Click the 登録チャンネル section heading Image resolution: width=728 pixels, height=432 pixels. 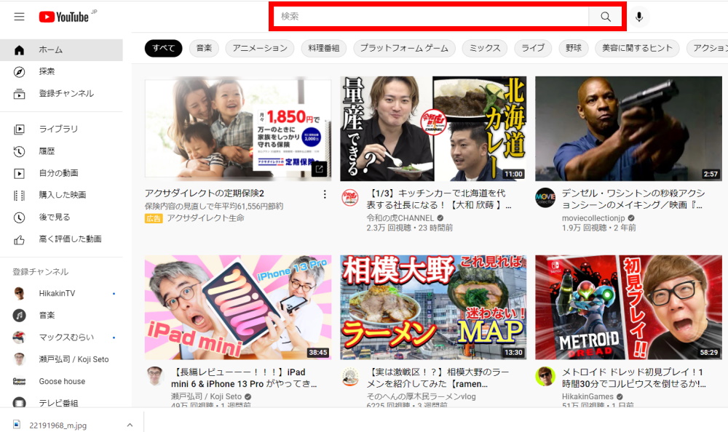click(40, 272)
